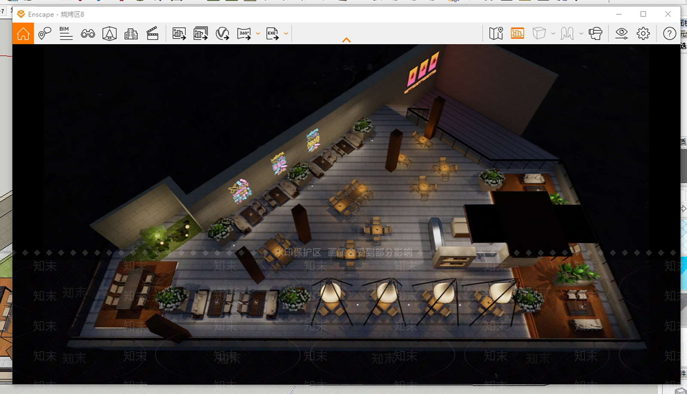Click the single Screenshot export icon
The image size is (687, 394).
(179, 33)
